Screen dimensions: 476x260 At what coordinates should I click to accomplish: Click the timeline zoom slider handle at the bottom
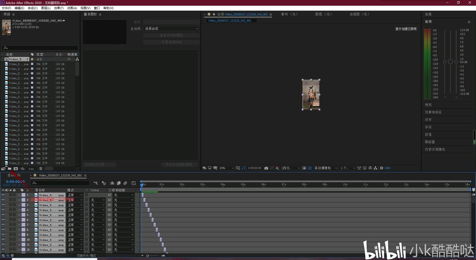click(x=147, y=256)
